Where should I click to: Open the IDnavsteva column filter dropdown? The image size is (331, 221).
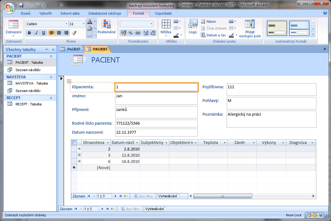click(108, 143)
